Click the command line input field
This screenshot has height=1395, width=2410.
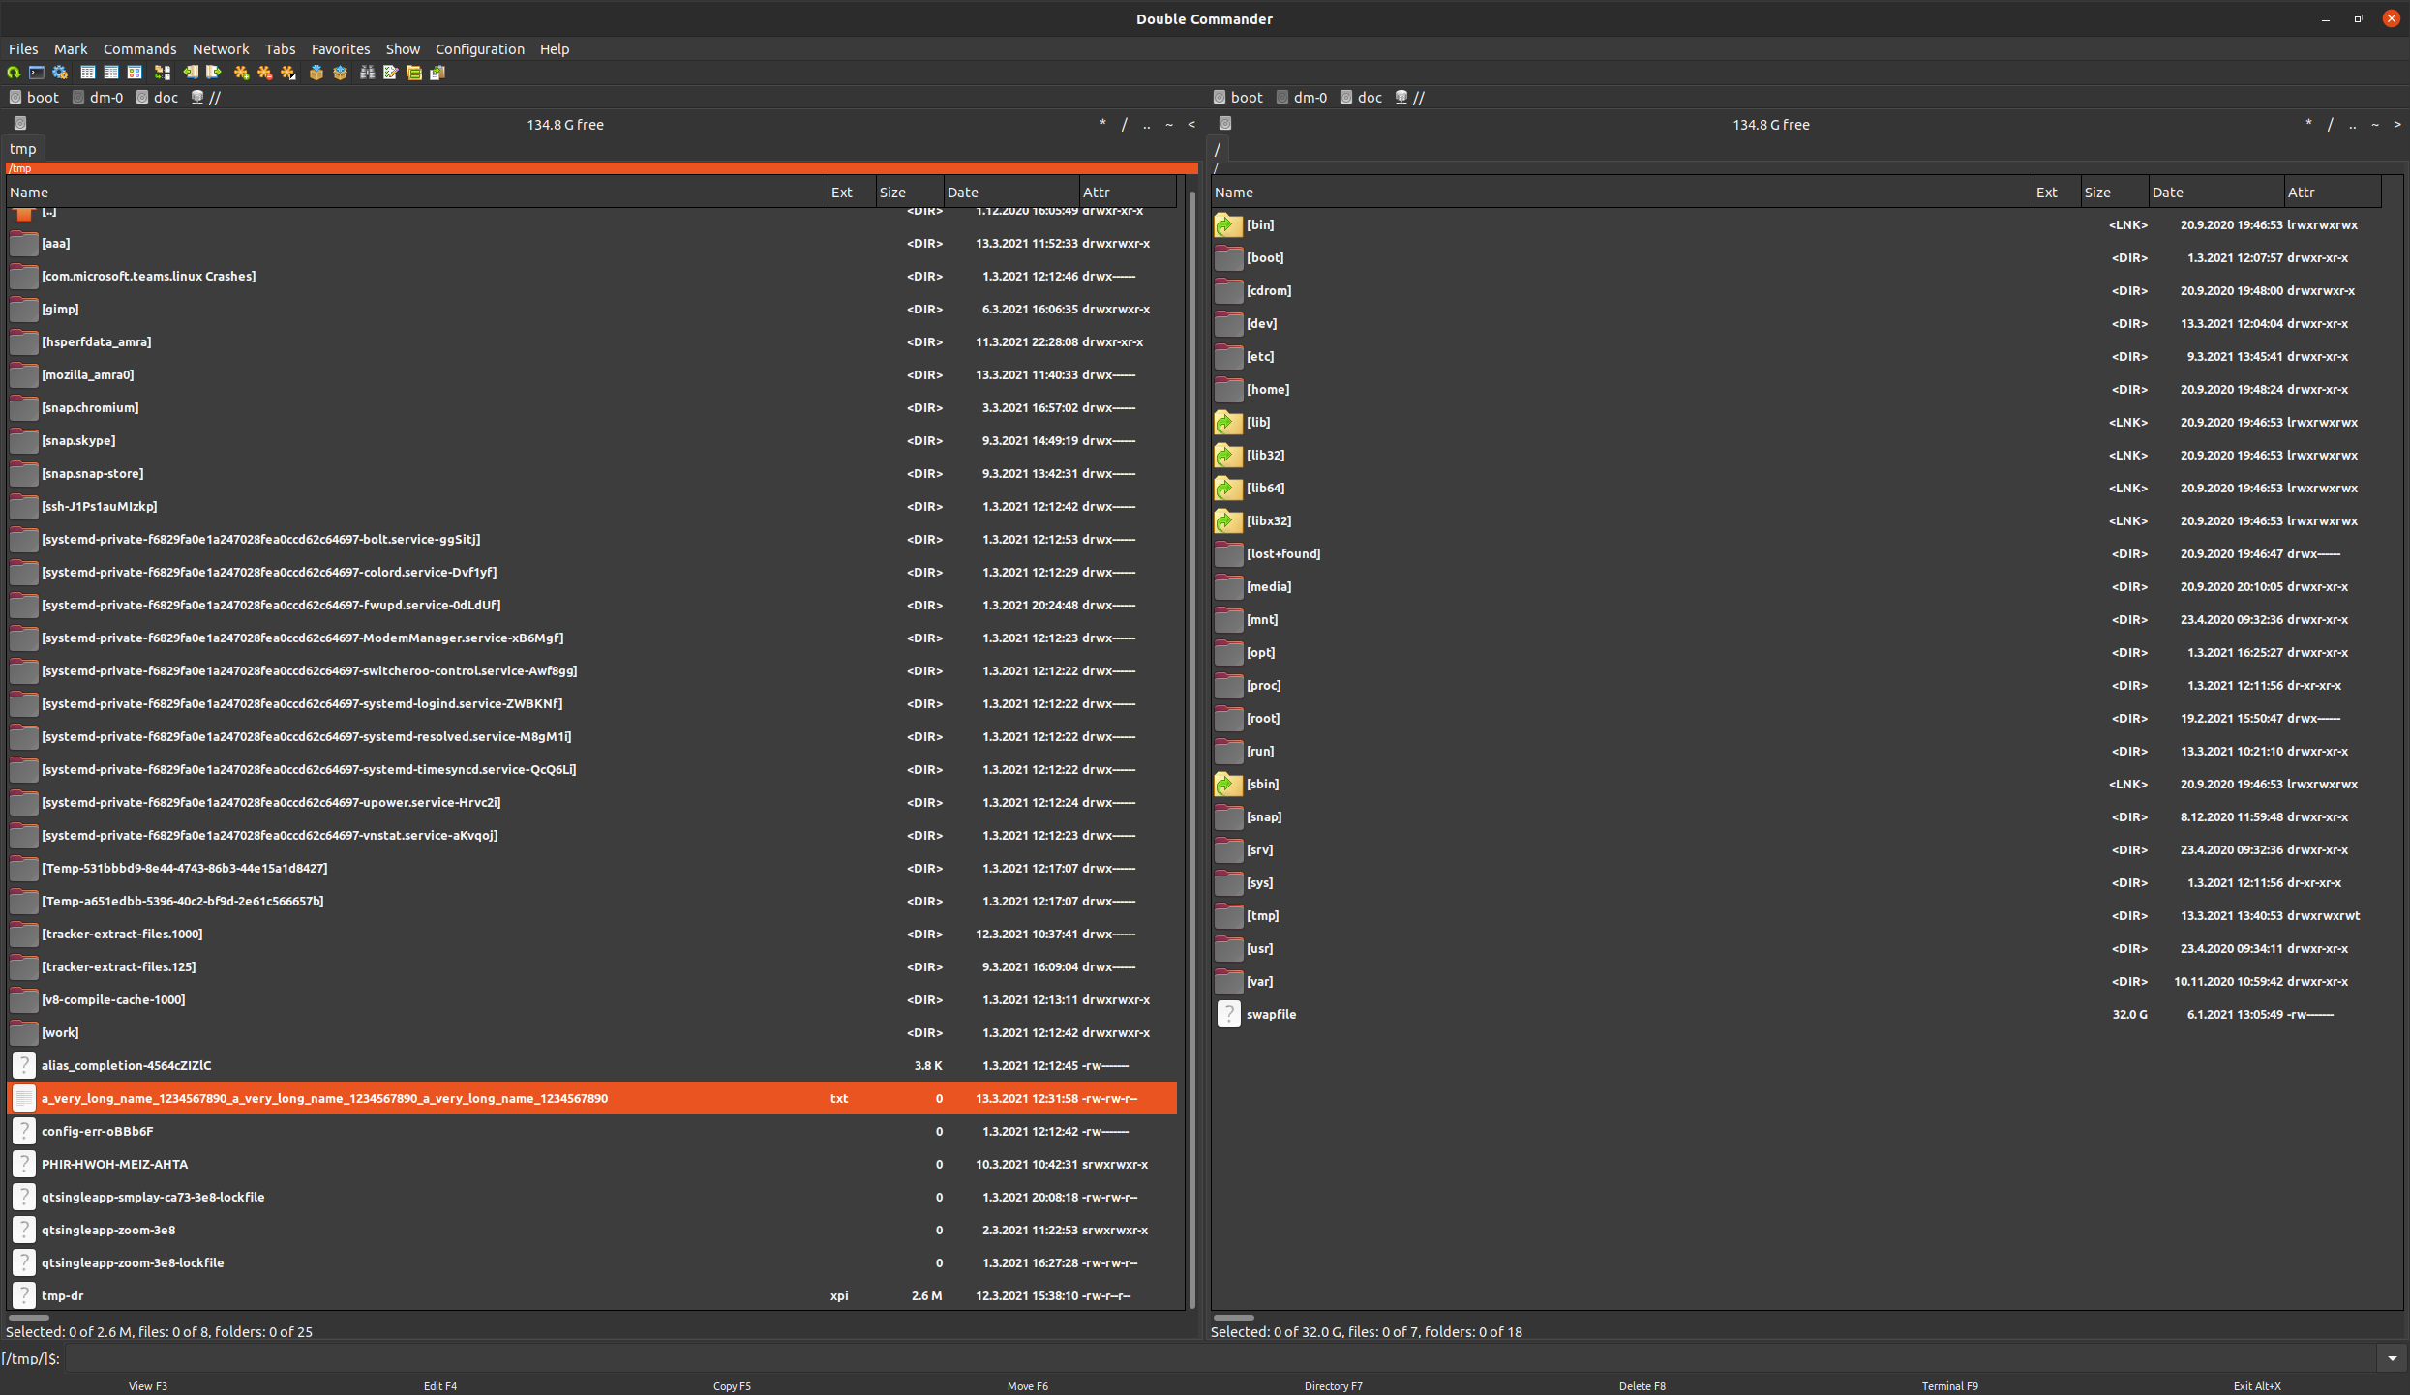pyautogui.click(x=1220, y=1358)
